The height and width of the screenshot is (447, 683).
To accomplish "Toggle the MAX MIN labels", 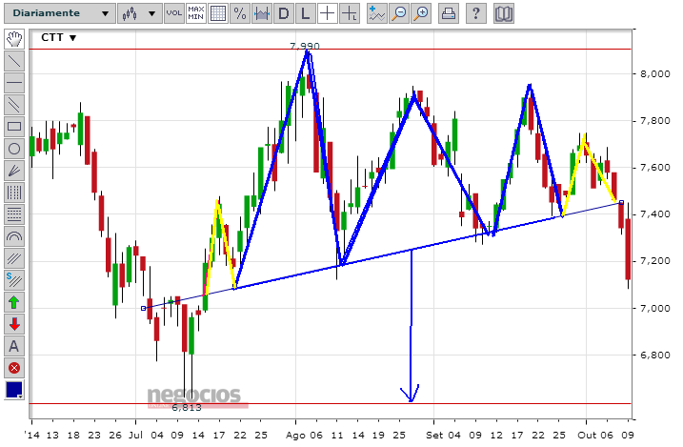I will point(195,13).
